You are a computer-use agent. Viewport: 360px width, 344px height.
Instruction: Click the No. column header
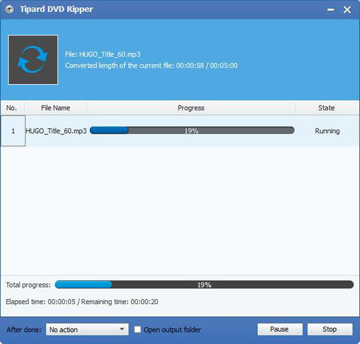point(13,108)
